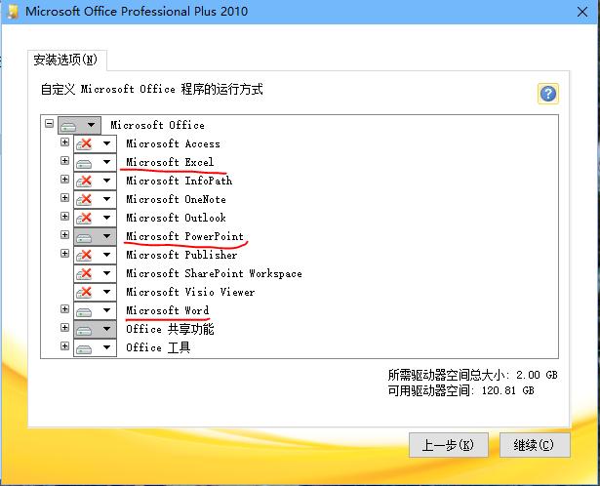Expand the Microsoft PowerPoint node
Viewport: 600px width, 486px height.
[64, 234]
